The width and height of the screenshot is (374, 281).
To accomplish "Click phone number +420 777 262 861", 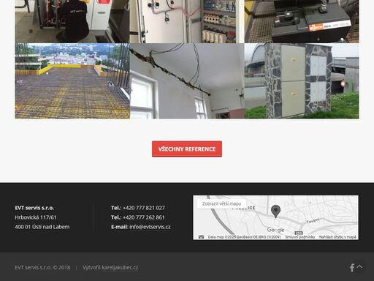I will point(144,217).
